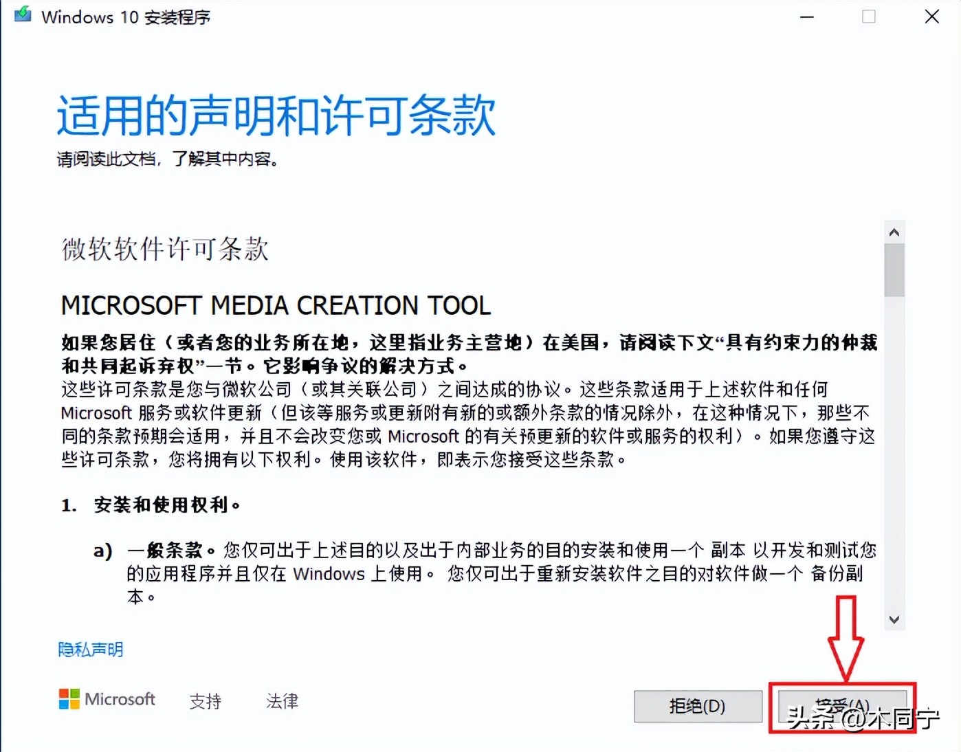Click the 拒绝(D) decline button
This screenshot has width=961, height=752.
tap(698, 706)
